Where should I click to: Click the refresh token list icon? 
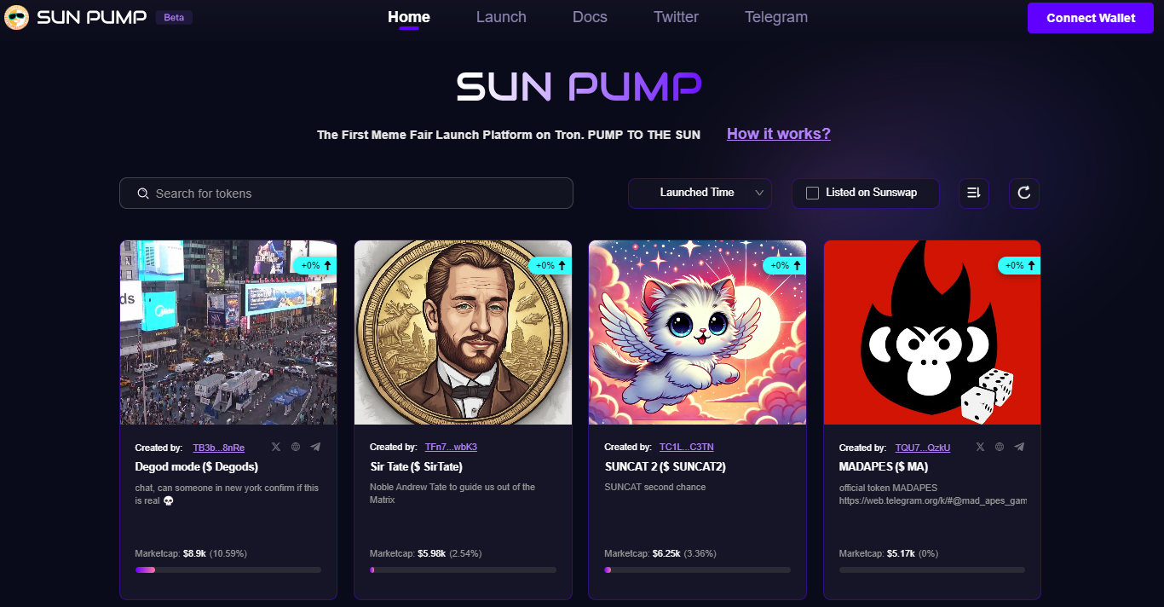click(1024, 194)
